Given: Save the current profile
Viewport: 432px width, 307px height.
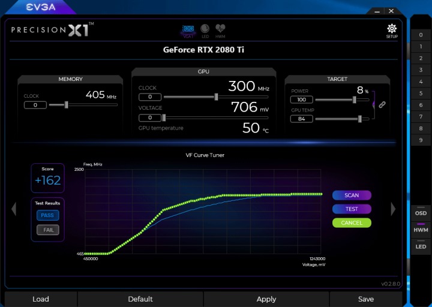Looking at the screenshot, I should click(366, 299).
